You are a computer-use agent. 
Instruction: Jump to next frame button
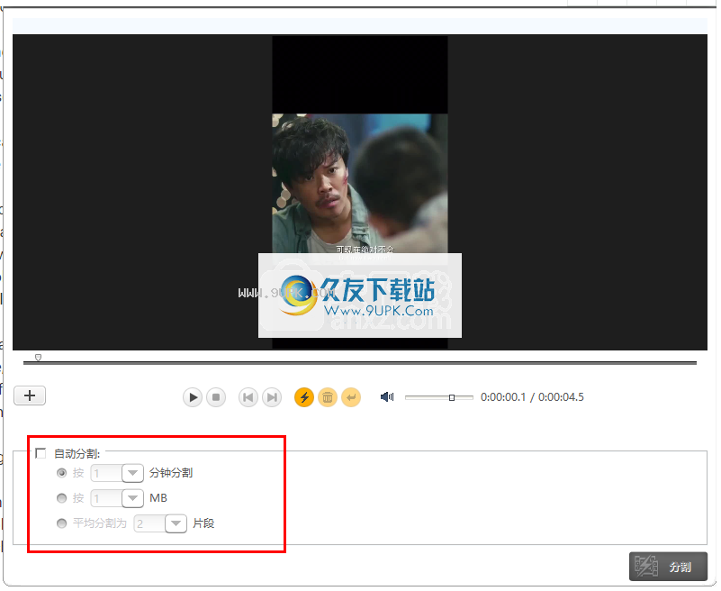pos(272,397)
